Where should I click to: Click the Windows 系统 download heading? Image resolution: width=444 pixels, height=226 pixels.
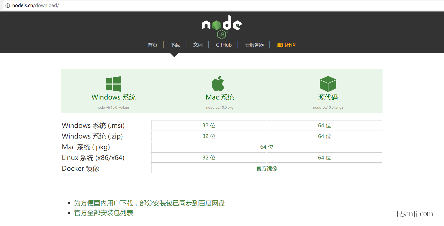coord(113,97)
